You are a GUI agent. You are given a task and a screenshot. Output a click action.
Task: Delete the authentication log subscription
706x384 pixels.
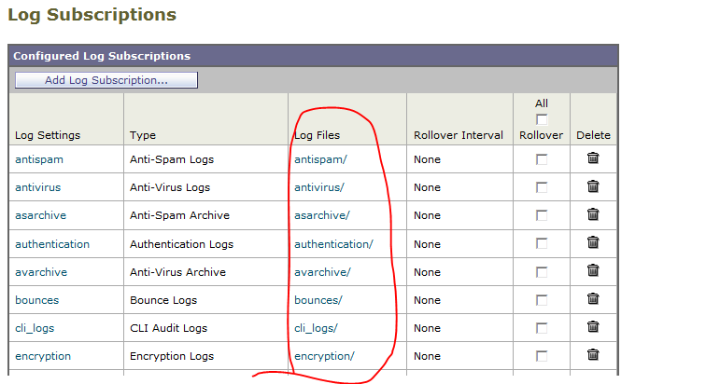(x=592, y=243)
